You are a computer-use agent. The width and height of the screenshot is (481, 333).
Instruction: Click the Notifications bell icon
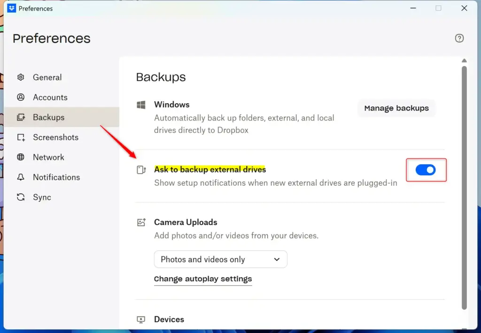pyautogui.click(x=21, y=177)
